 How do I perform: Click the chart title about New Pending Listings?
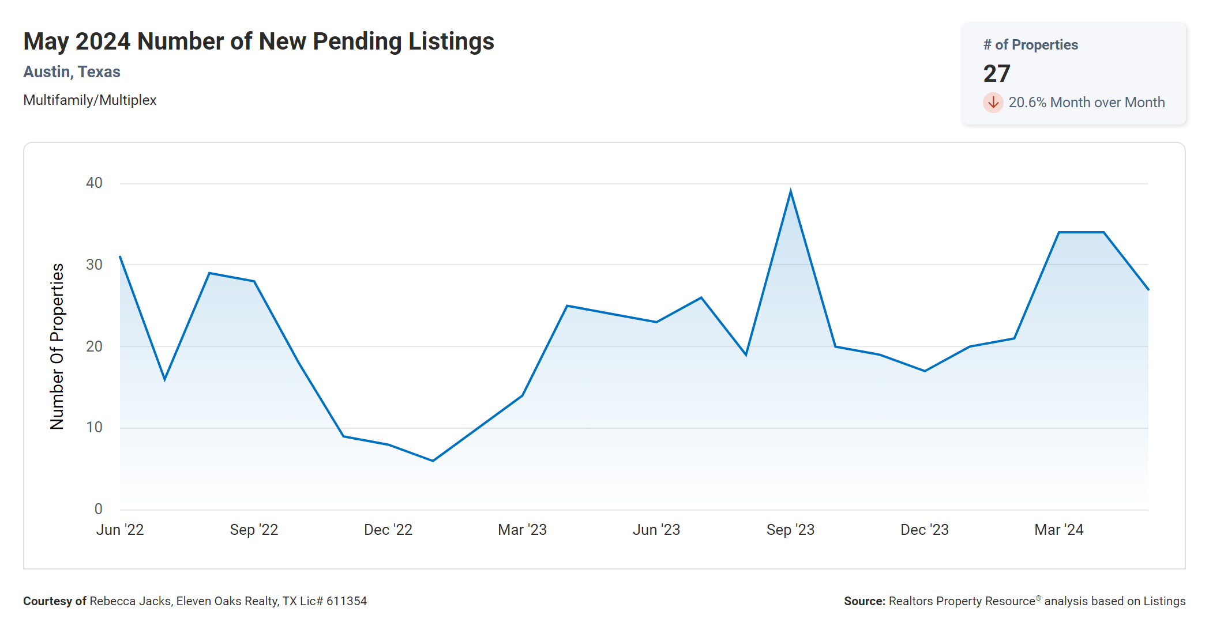258,41
